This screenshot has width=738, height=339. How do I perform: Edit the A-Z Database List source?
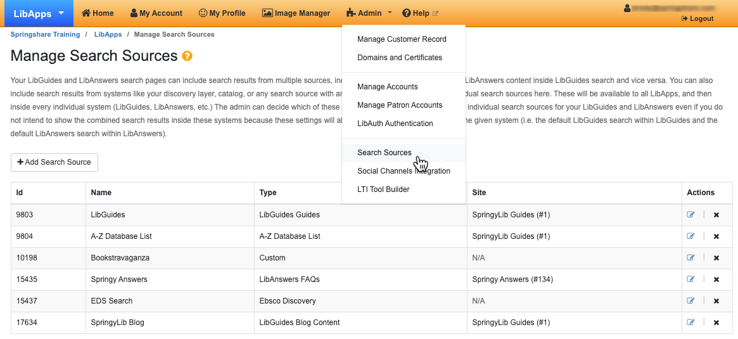(690, 236)
